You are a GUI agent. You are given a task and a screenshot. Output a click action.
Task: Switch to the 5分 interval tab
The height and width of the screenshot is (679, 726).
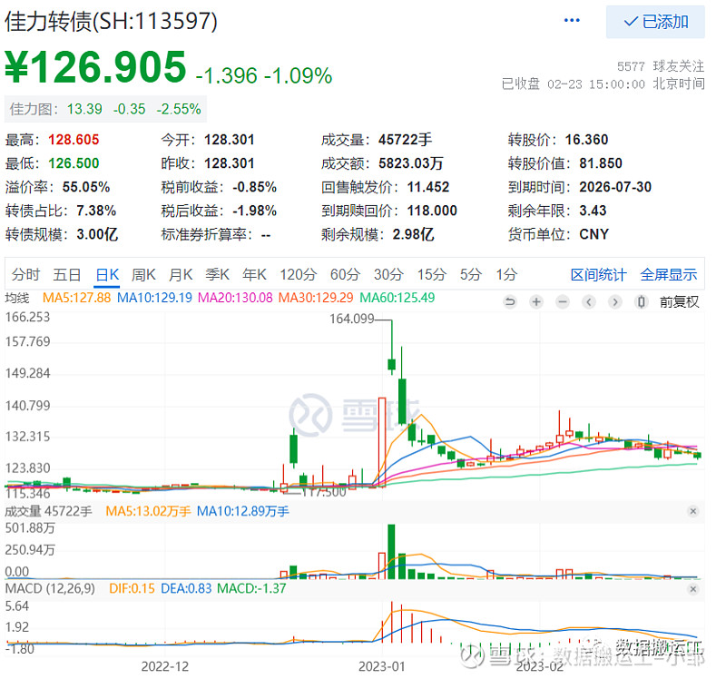[x=470, y=275]
